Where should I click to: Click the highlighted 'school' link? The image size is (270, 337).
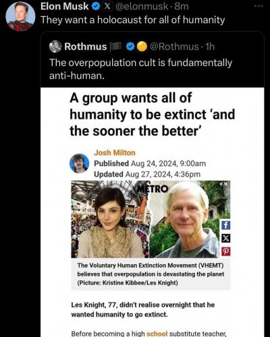(x=157, y=334)
